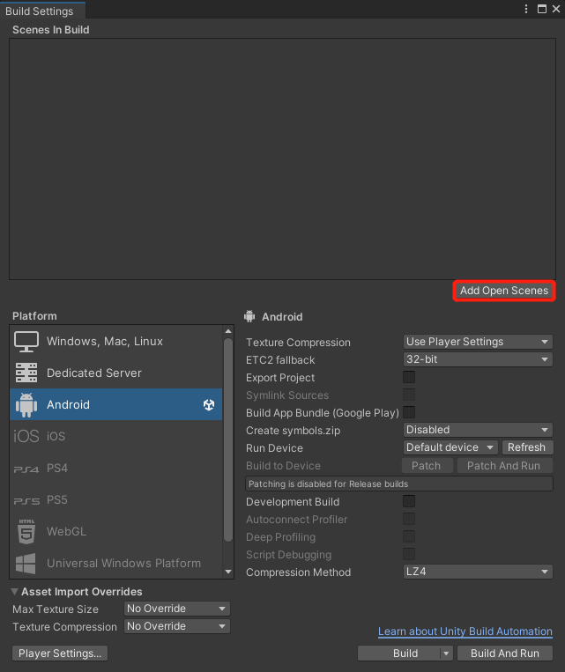Open the Max Texture Size override dropdown
Image resolution: width=565 pixels, height=672 pixels.
(177, 609)
